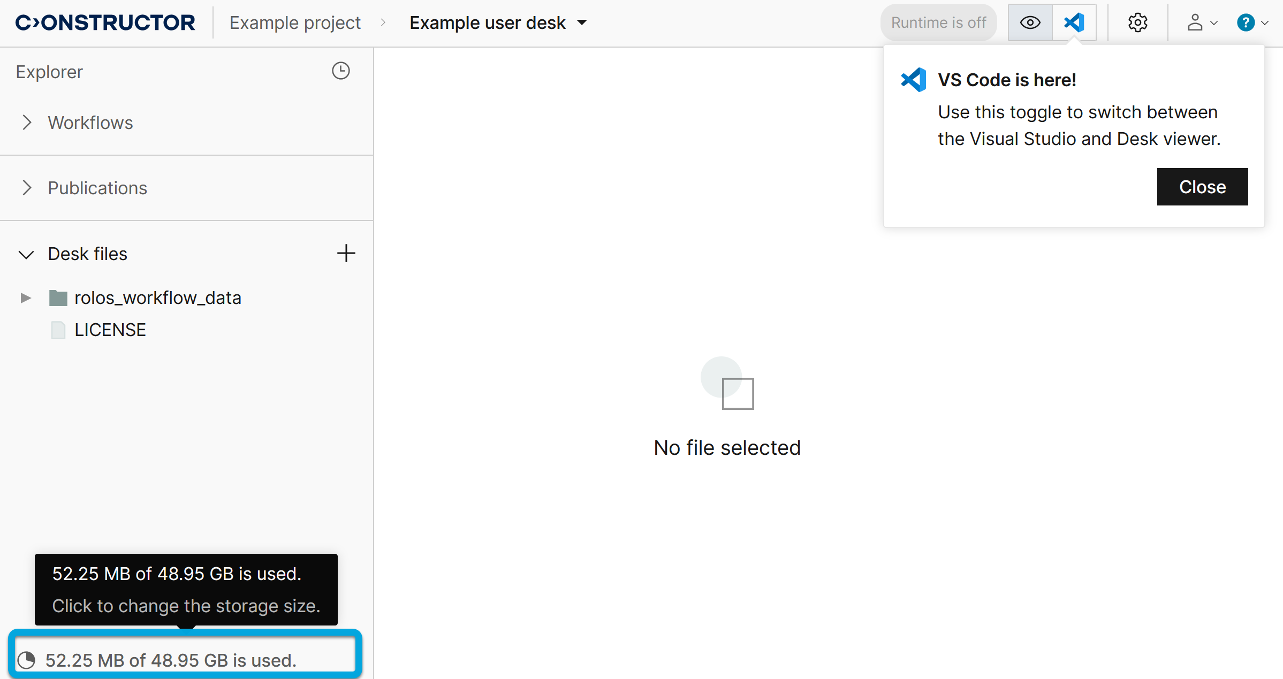Click the LICENSE file icon
Screen dimensions: 1283x679
pos(58,330)
